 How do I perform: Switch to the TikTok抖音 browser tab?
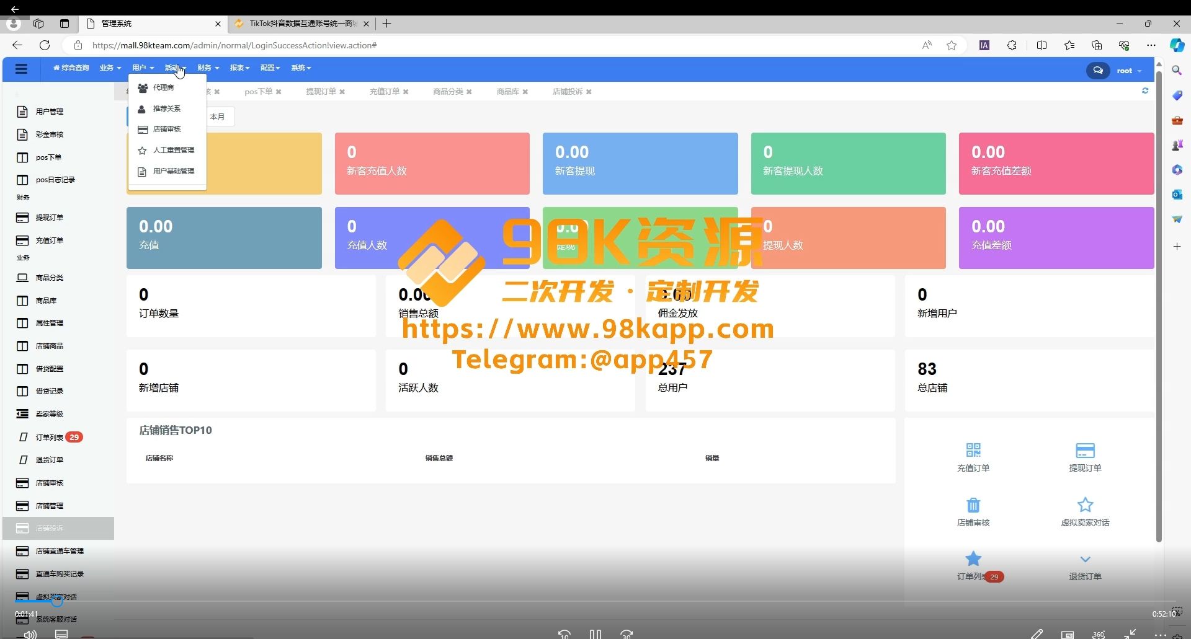301,24
